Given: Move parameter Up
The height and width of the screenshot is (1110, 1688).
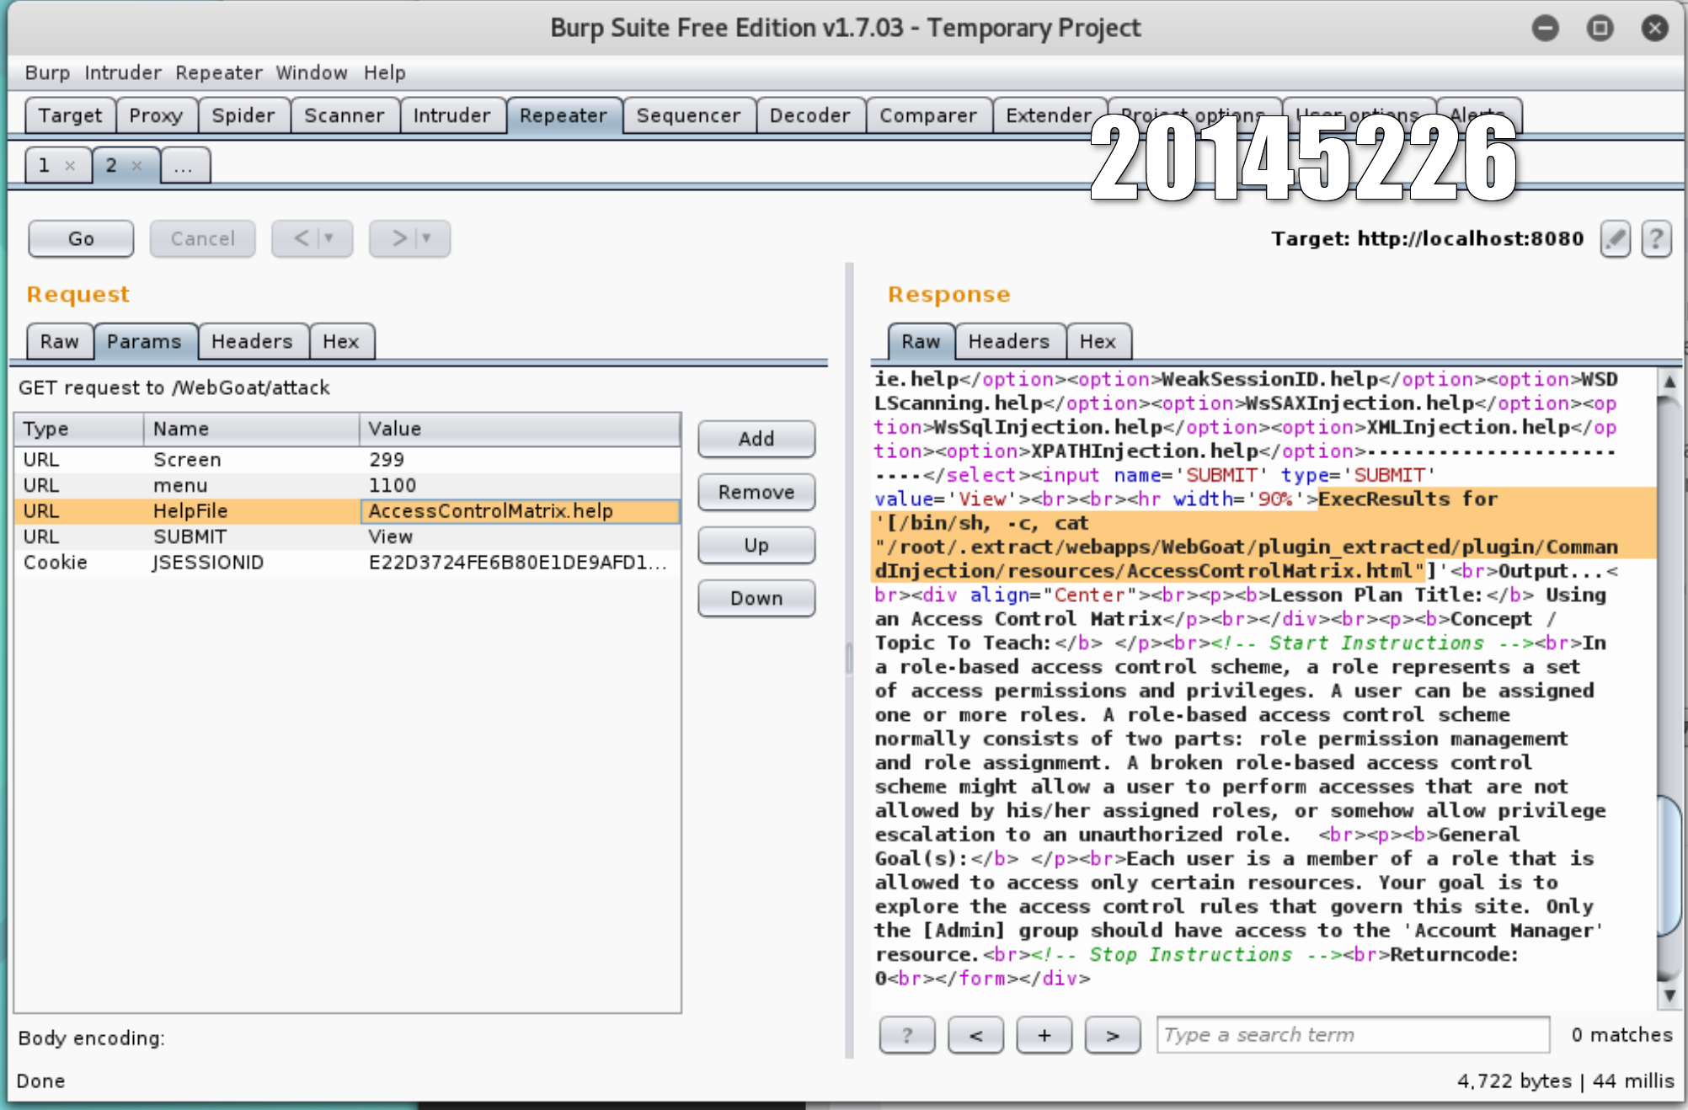Looking at the screenshot, I should 756,545.
